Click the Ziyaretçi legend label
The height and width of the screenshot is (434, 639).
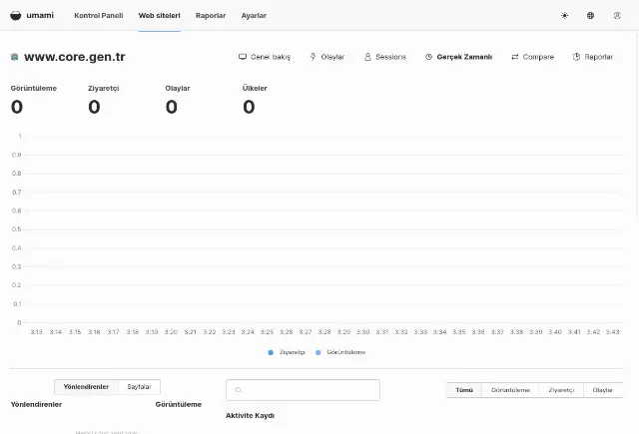tap(293, 352)
